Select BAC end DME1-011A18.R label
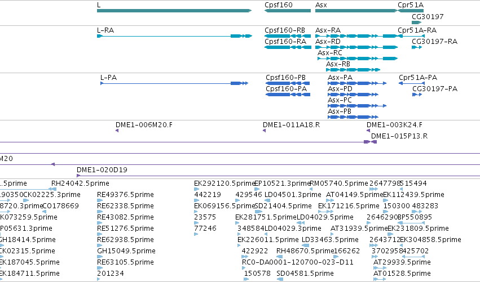Image resolution: width=480 pixels, height=282 pixels. tap(291, 126)
